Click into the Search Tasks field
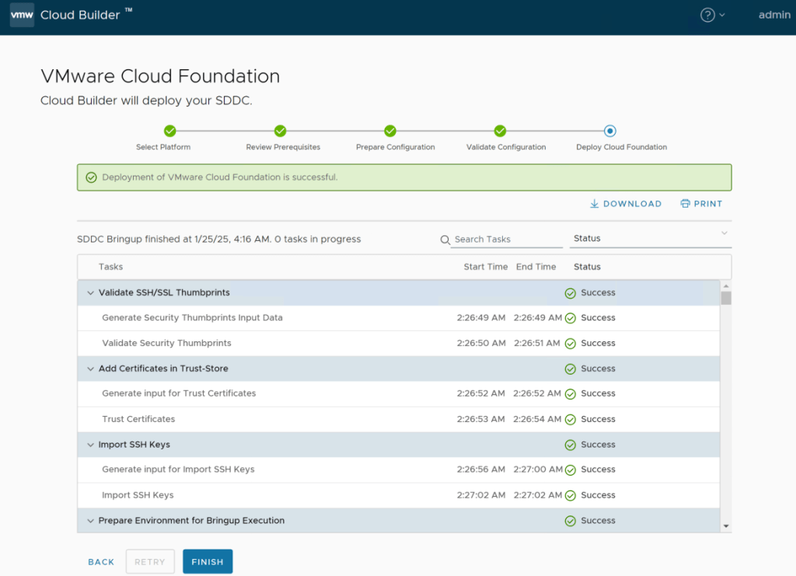 pos(507,239)
